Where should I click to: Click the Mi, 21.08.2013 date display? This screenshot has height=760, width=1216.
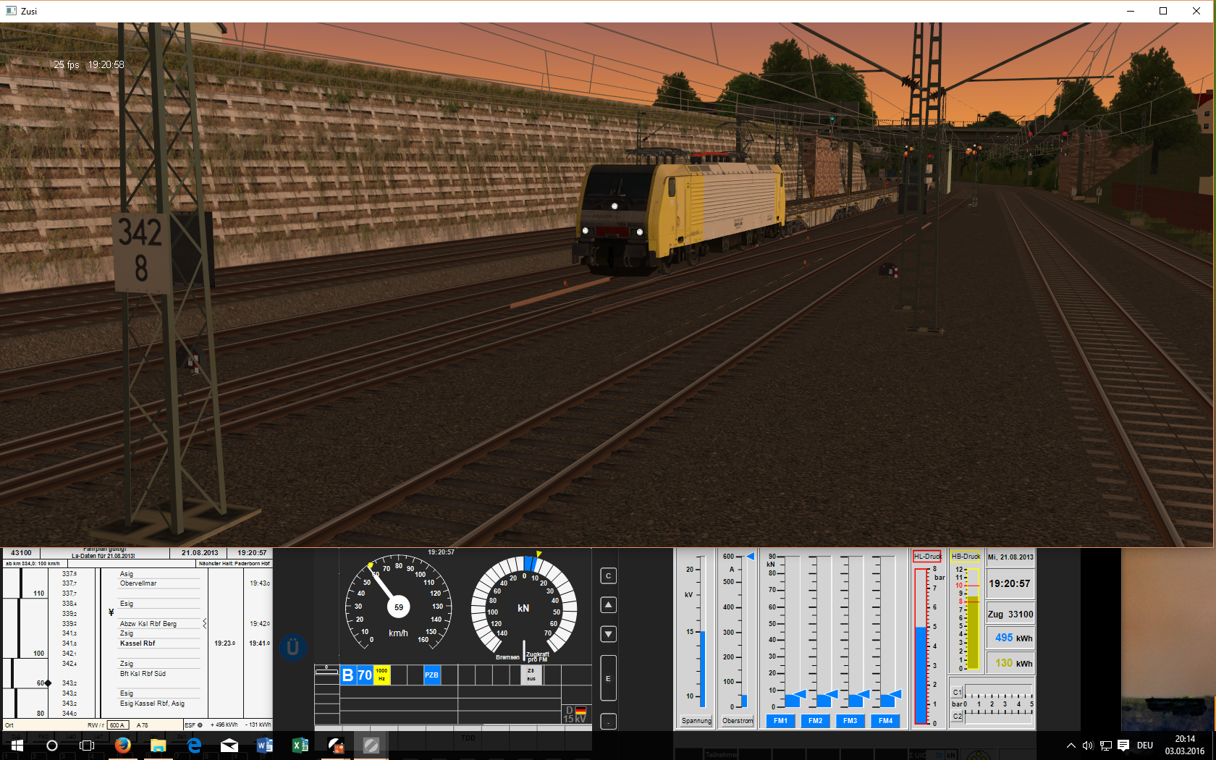(x=1010, y=557)
